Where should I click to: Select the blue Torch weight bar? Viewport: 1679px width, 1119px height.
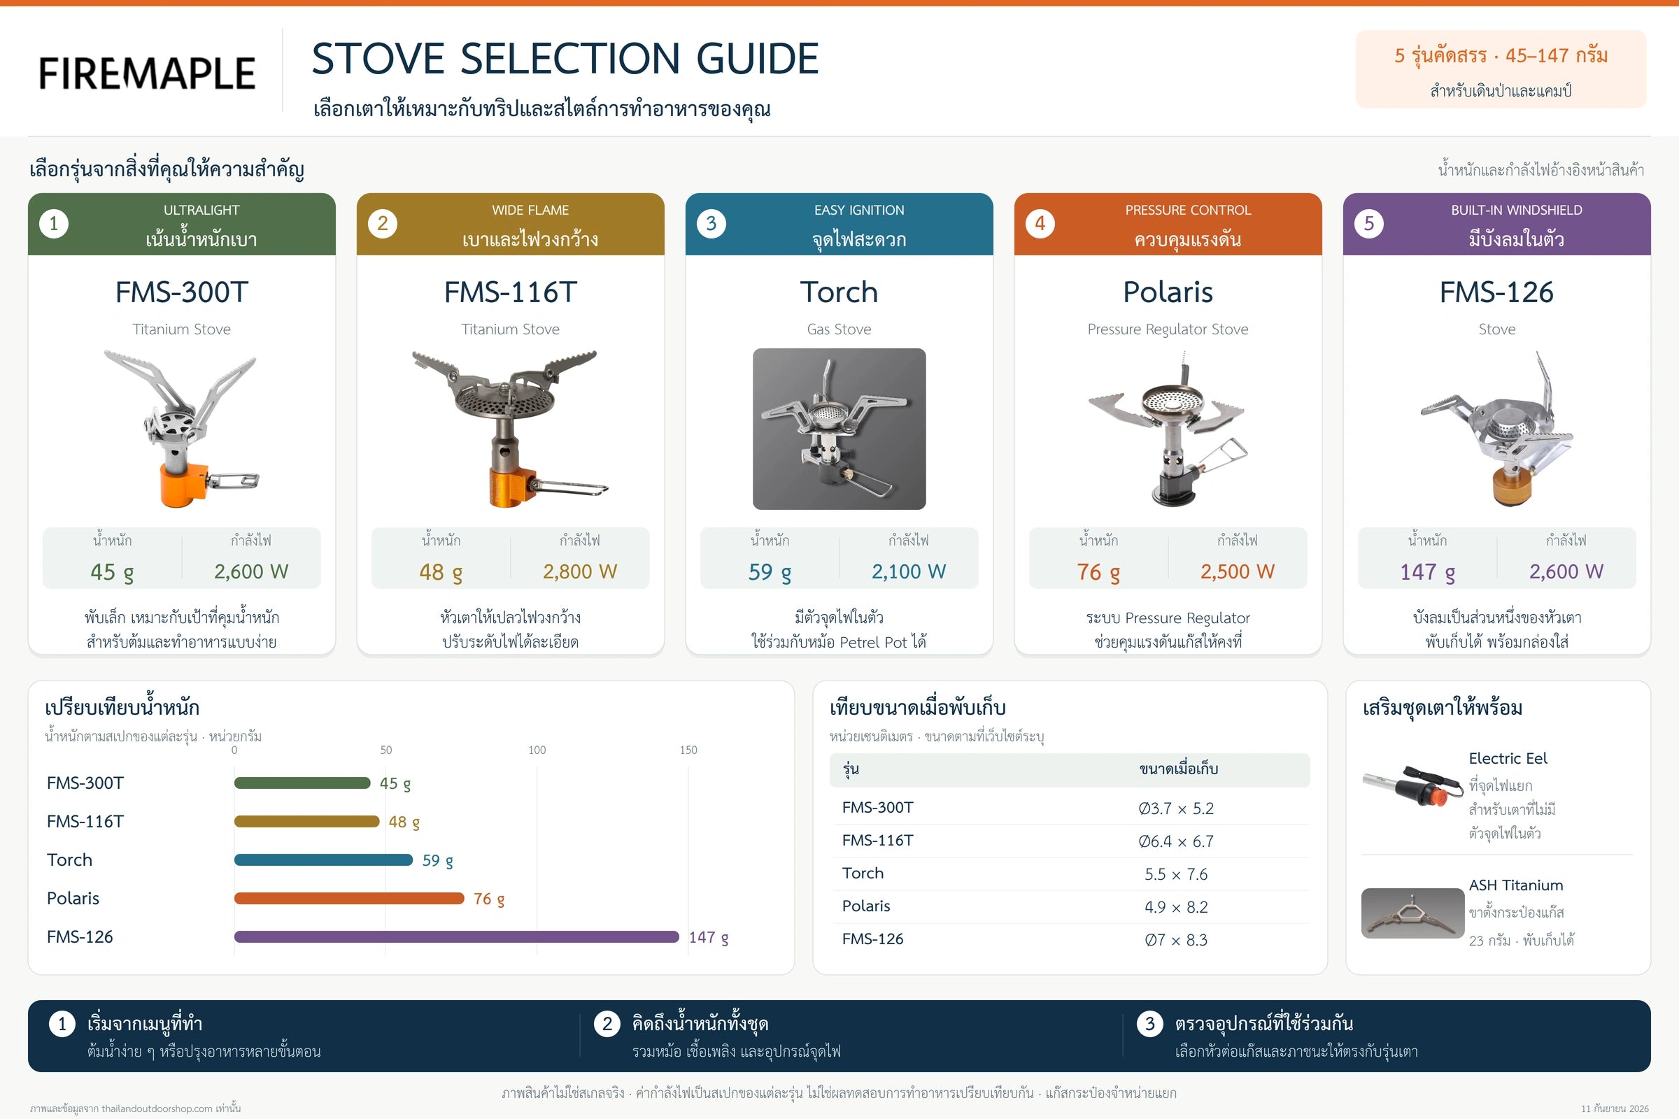point(323,860)
